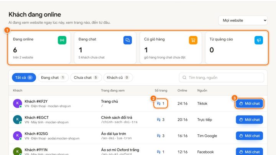This screenshot has height=155, width=276.
Task: Click footprints icon in Khách #EGCT row
Action: pos(159,119)
